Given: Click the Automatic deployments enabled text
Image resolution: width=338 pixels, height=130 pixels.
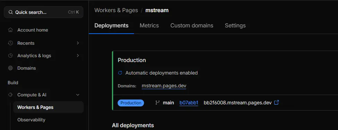Looking at the screenshot, I should tap(161, 73).
